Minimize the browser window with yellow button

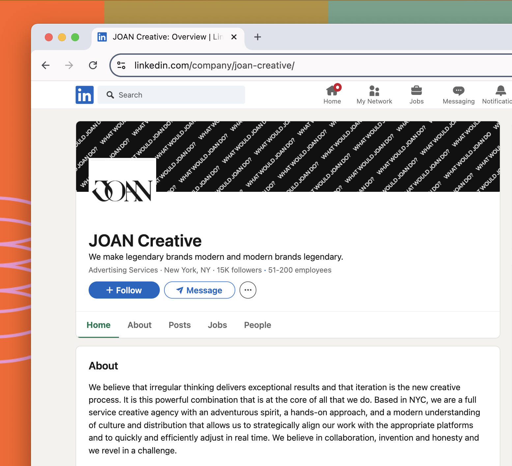pyautogui.click(x=62, y=37)
